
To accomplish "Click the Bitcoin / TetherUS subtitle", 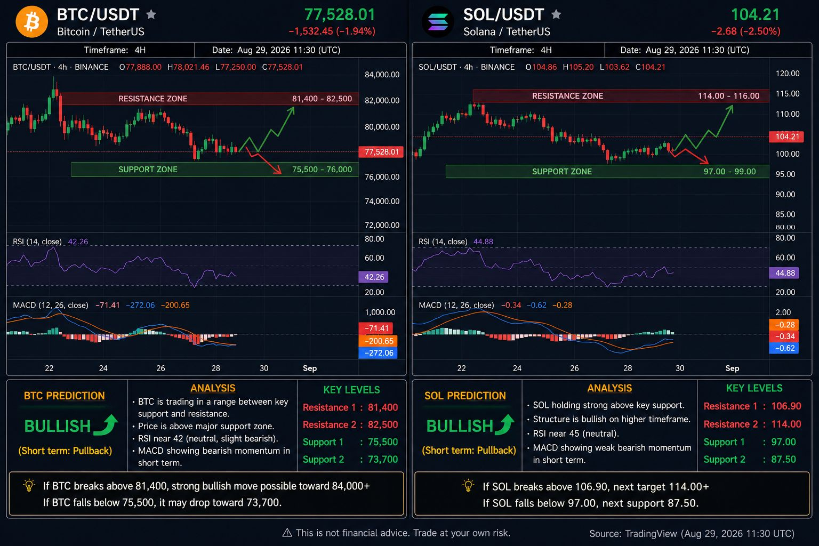I will click(x=101, y=31).
